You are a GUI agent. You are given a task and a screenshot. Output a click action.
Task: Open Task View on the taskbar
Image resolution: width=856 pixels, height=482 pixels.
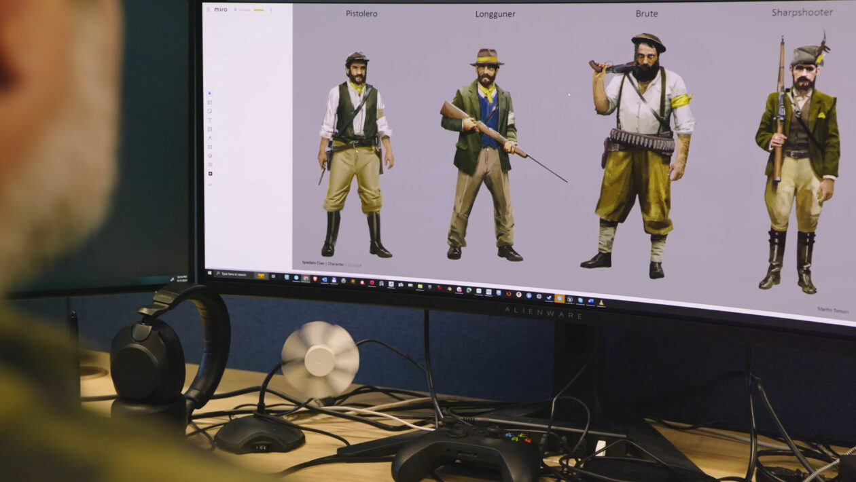point(273,276)
